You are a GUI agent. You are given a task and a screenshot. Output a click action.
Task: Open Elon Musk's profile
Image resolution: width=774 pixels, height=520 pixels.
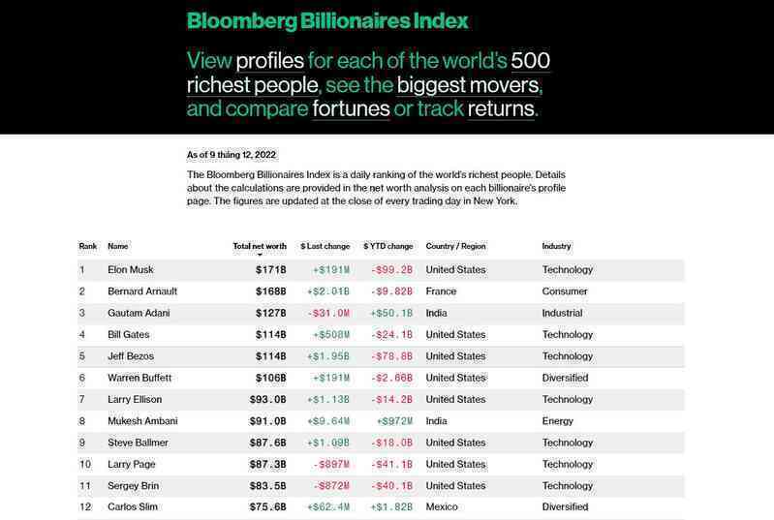131,270
